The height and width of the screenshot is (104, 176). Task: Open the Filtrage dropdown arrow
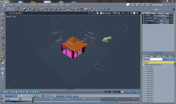pos(20,99)
